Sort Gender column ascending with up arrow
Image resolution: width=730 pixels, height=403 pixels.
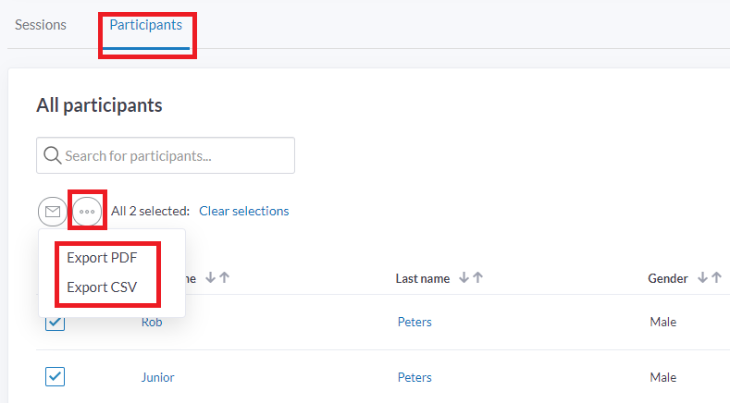pos(716,278)
